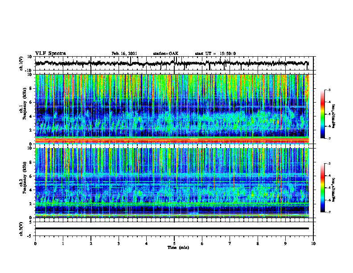Click the "start UT = 15:50:0" text
Image resolution: width=353 pixels, height=273 pixels.
pyautogui.click(x=215, y=54)
